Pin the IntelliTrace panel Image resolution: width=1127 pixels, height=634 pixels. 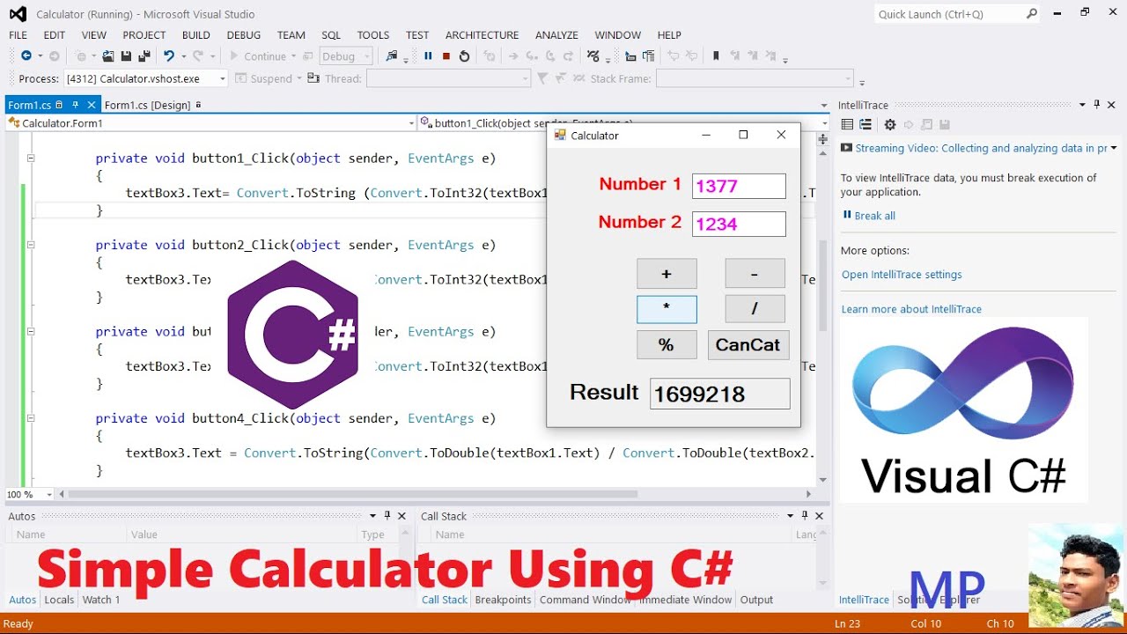(1097, 105)
